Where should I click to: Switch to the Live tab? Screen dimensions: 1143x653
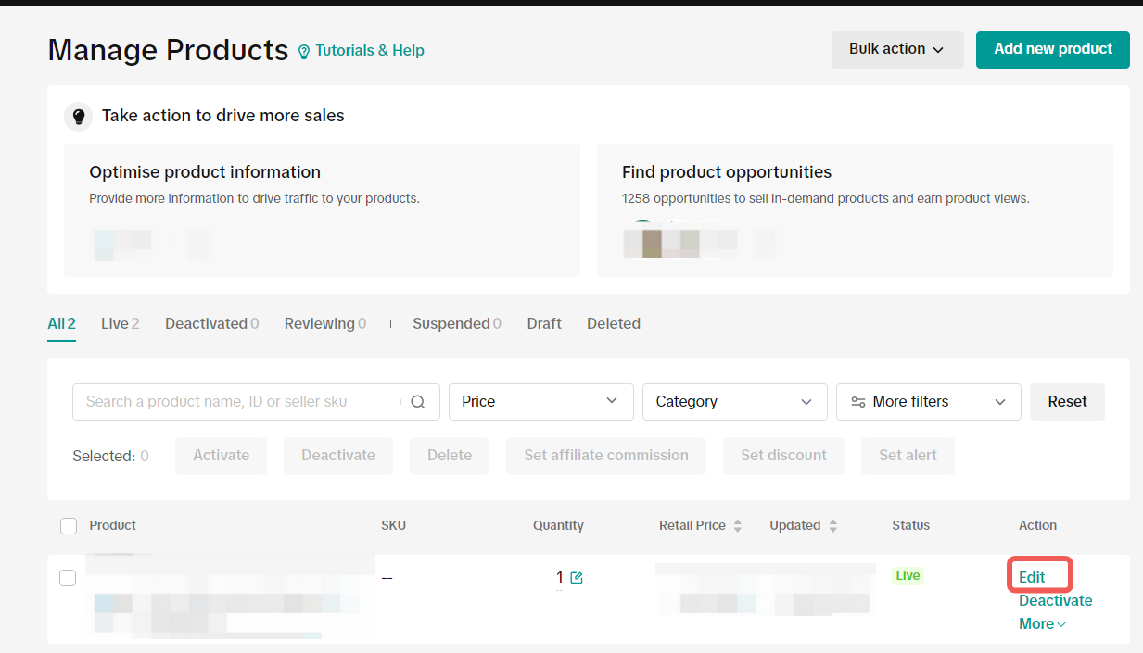(120, 323)
